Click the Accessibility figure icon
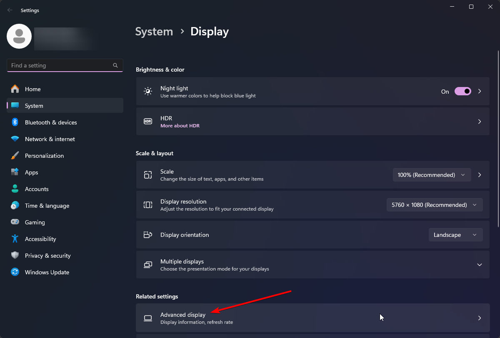The image size is (500, 338). (15, 239)
